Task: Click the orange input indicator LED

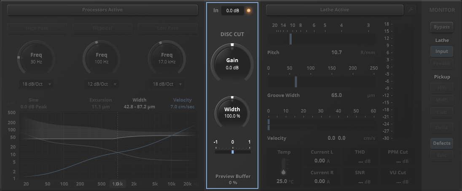Action: (x=249, y=10)
